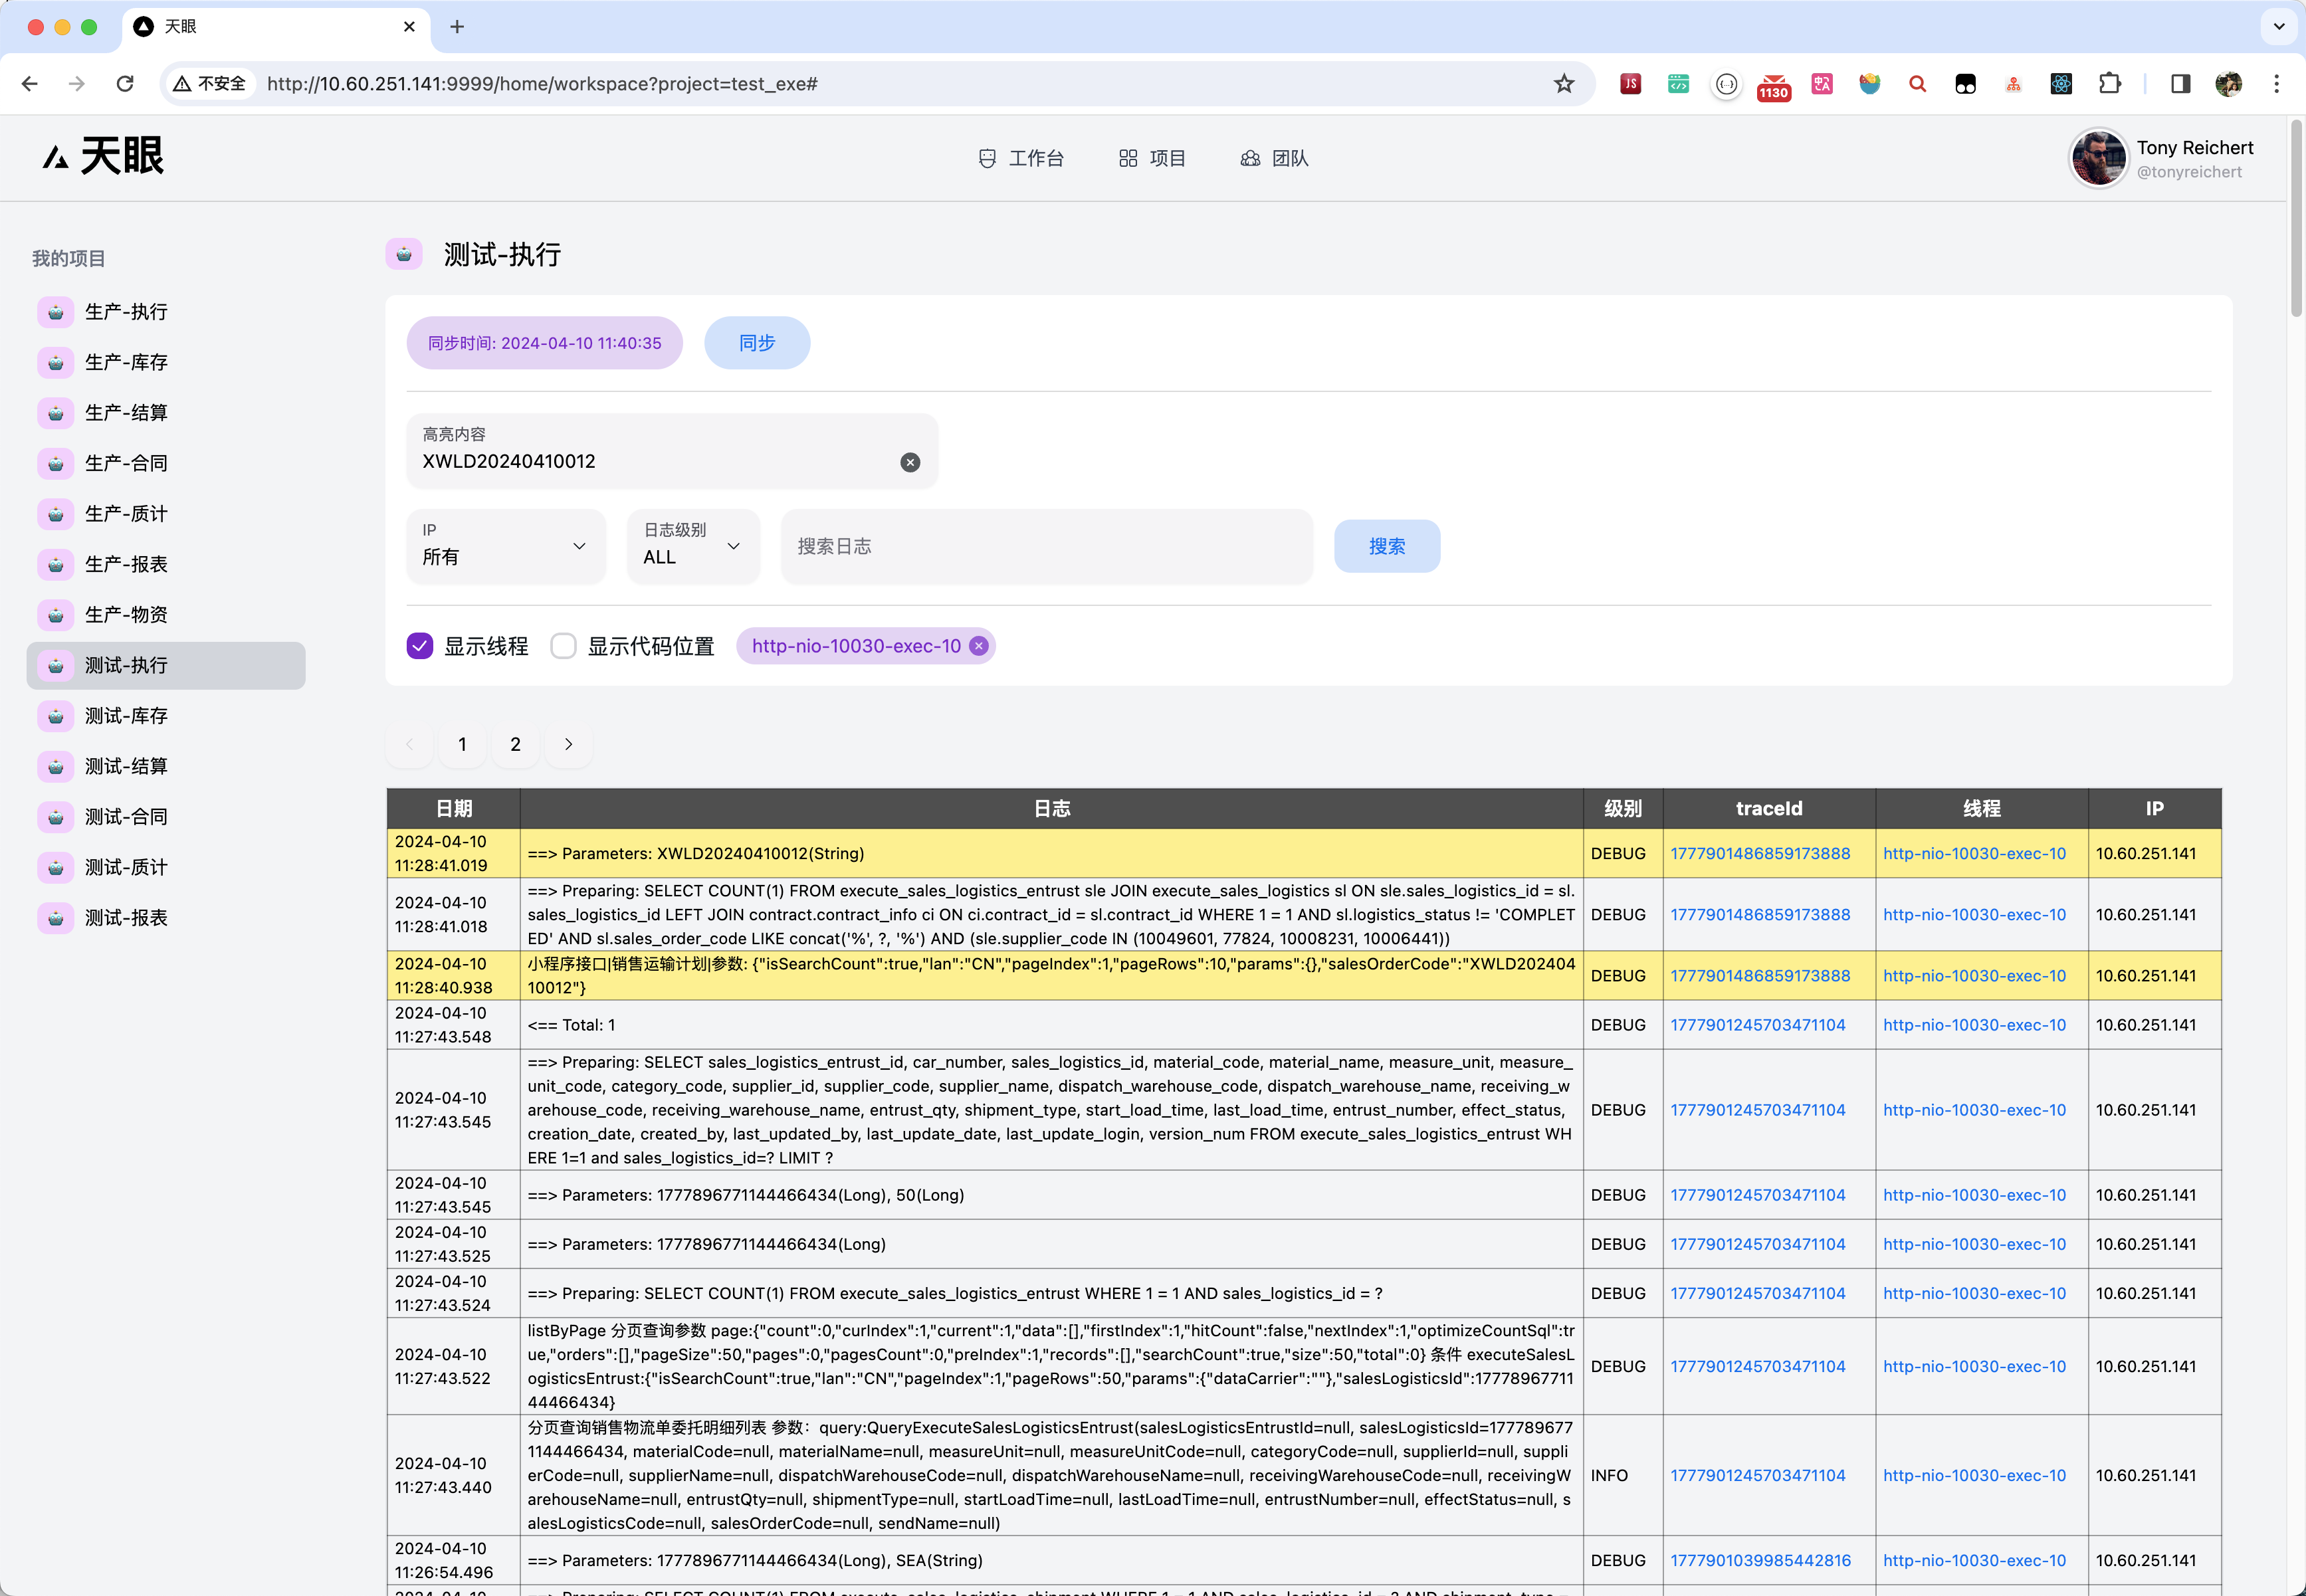Click the 搜索 button

click(x=1386, y=546)
